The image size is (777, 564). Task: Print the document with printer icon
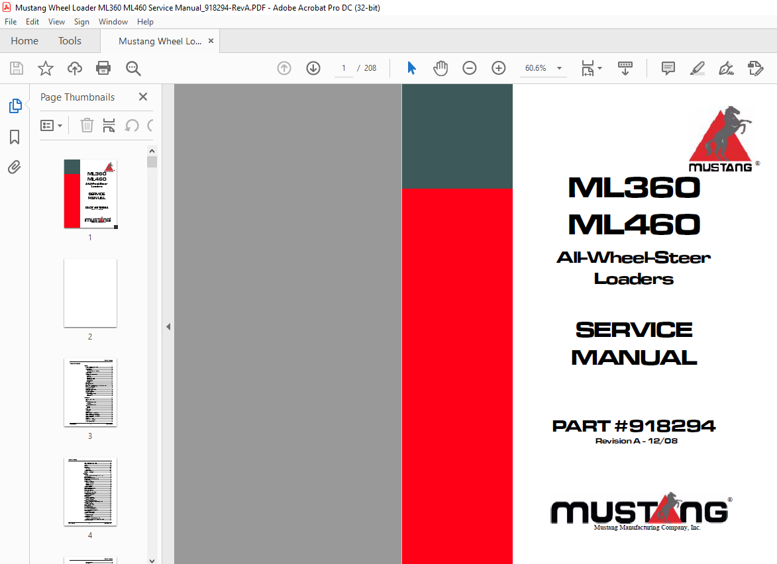103,68
